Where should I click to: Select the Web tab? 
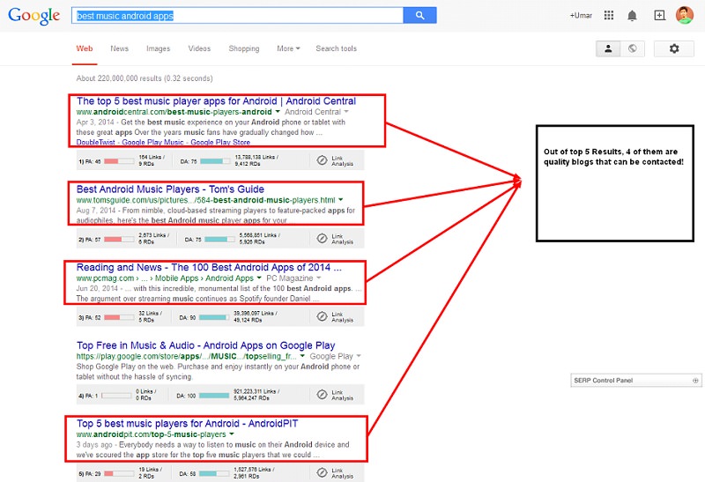click(85, 48)
